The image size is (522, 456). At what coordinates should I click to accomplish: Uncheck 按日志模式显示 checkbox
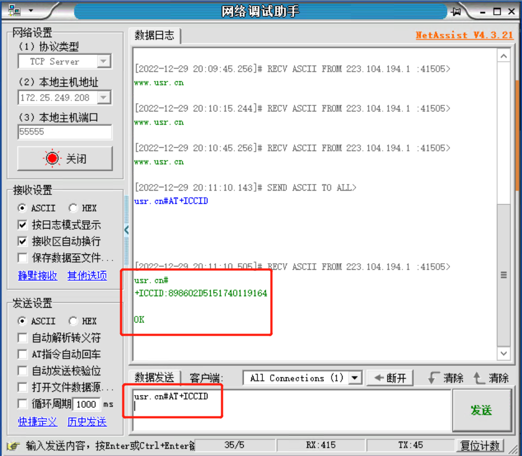23,225
